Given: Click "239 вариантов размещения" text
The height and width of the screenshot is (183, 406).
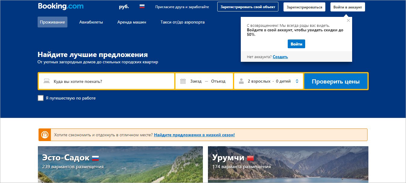Looking at the screenshot, I should 73,166.
